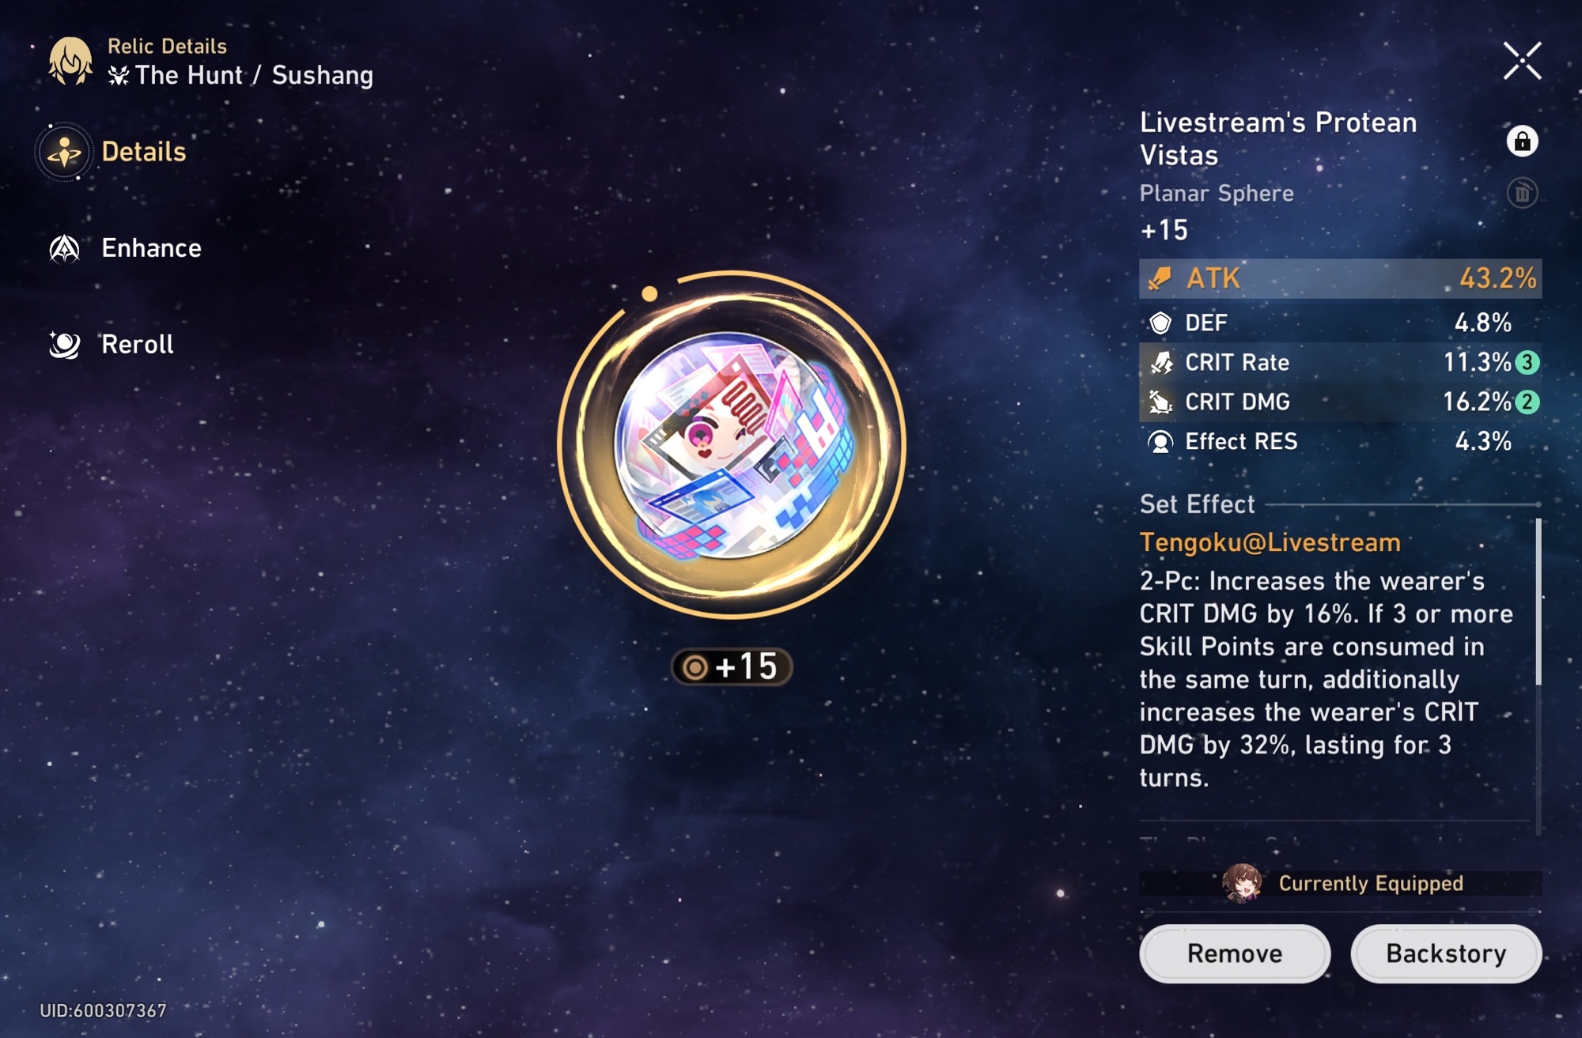Click the equipped character portrait

(1242, 882)
